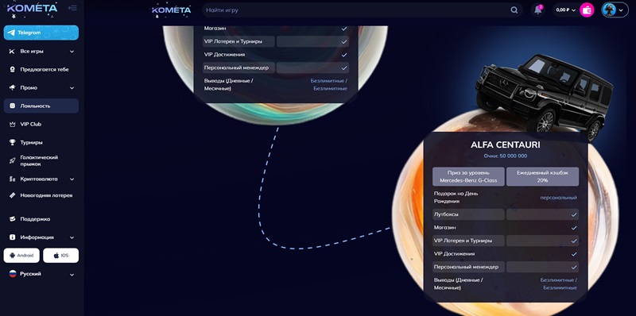Open VIP Club section
Image resolution: width=636 pixels, height=316 pixels.
31,125
